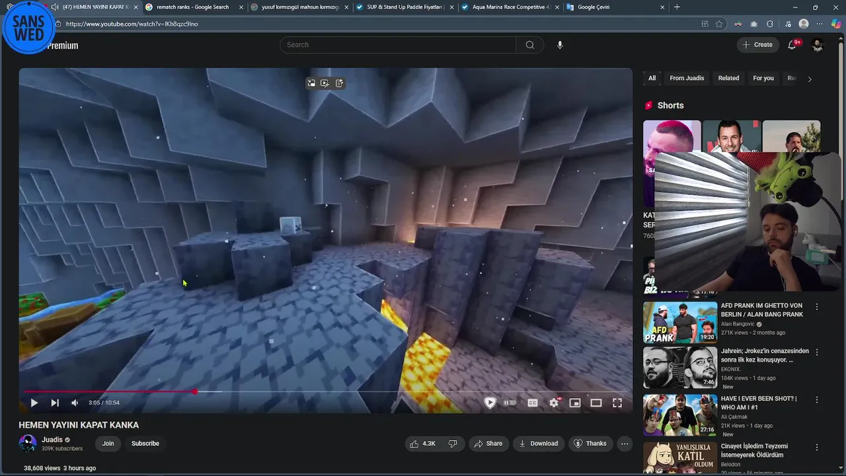846x476 pixels.
Task: Activate the miniplayer mode
Action: tap(575, 403)
